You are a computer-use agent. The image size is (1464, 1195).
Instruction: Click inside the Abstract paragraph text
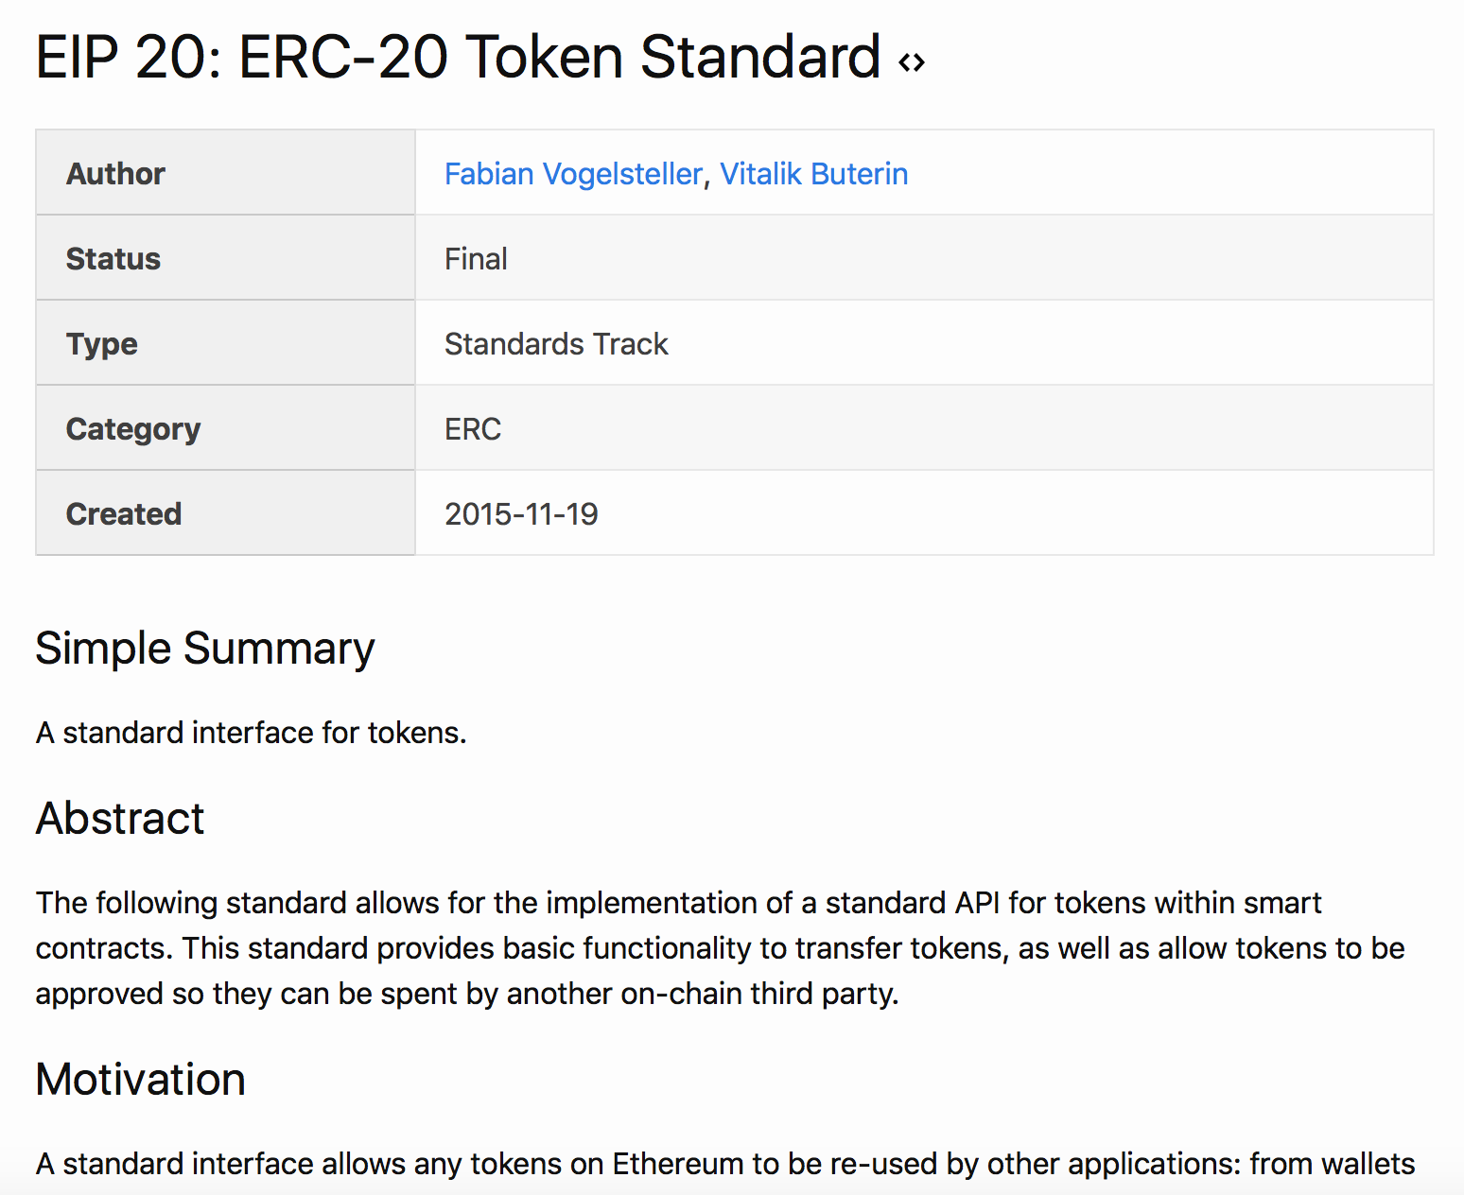721,948
